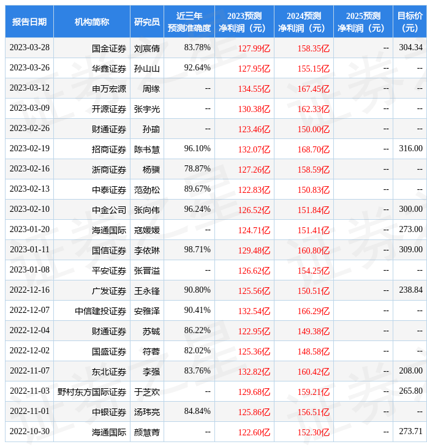Viewport: 427px width, 447px height.
Task: Click institution name 国盛证券
Action: [x=109, y=352]
